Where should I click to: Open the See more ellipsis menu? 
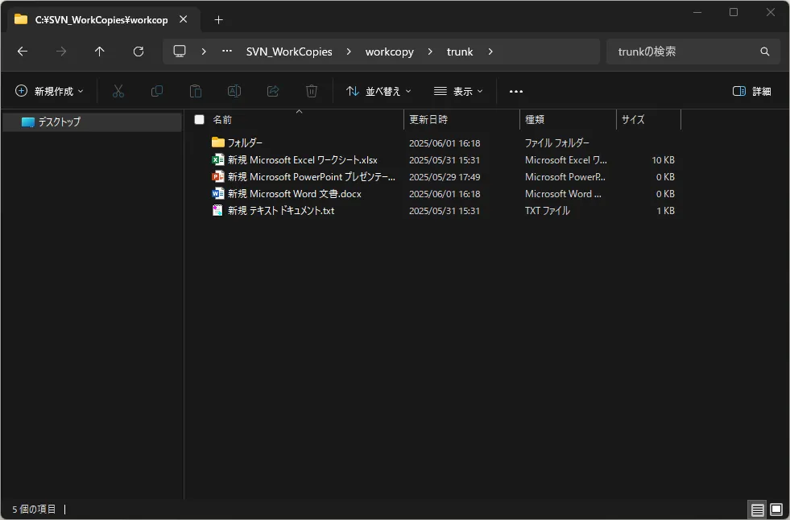coord(516,91)
